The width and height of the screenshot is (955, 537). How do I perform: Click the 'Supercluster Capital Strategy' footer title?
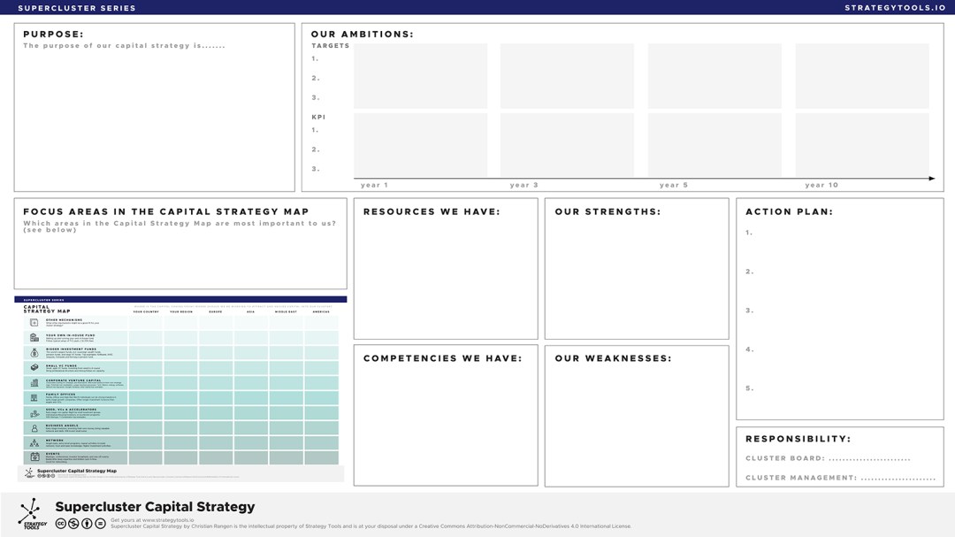pos(156,507)
